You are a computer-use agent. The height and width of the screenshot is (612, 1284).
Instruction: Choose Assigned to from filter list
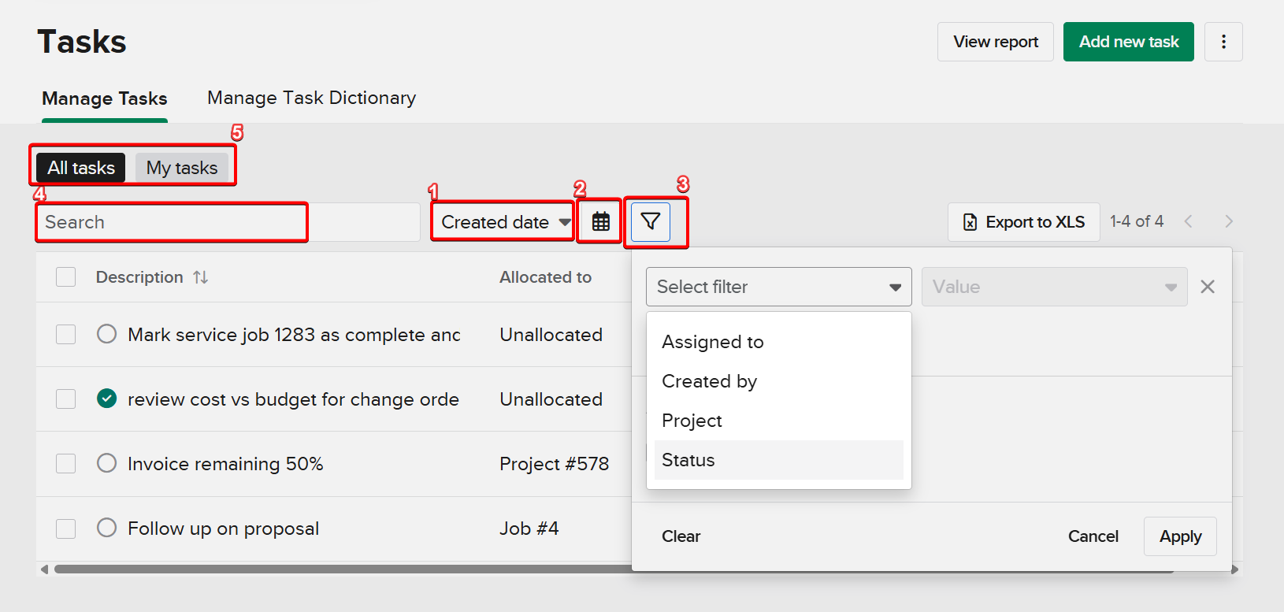click(x=712, y=342)
